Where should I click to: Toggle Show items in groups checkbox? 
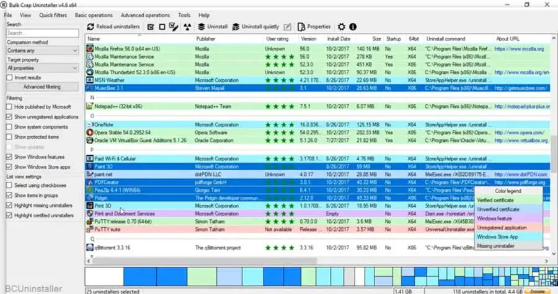(9, 196)
